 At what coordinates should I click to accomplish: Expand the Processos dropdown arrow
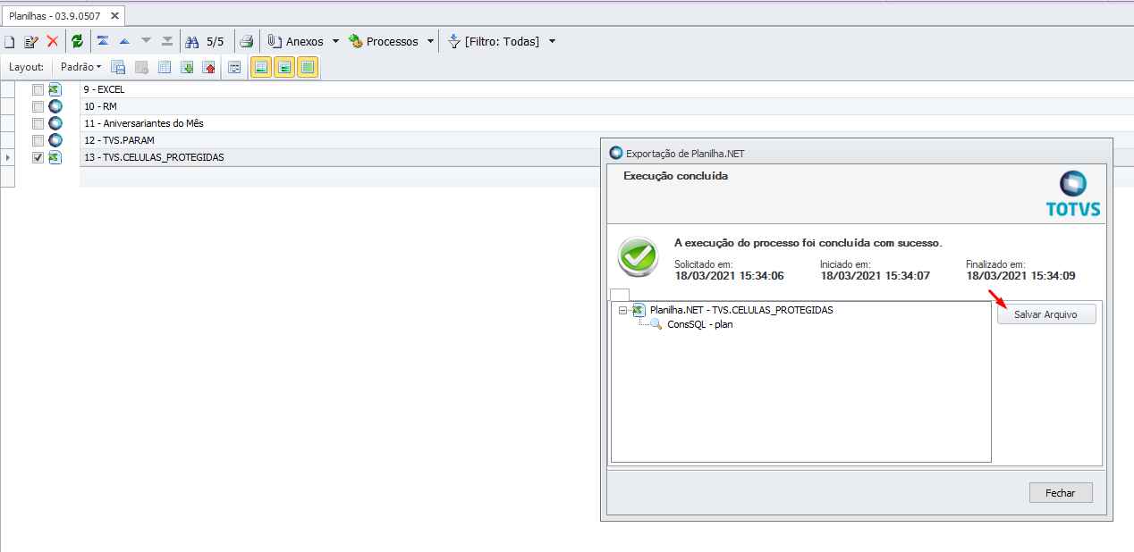(429, 42)
